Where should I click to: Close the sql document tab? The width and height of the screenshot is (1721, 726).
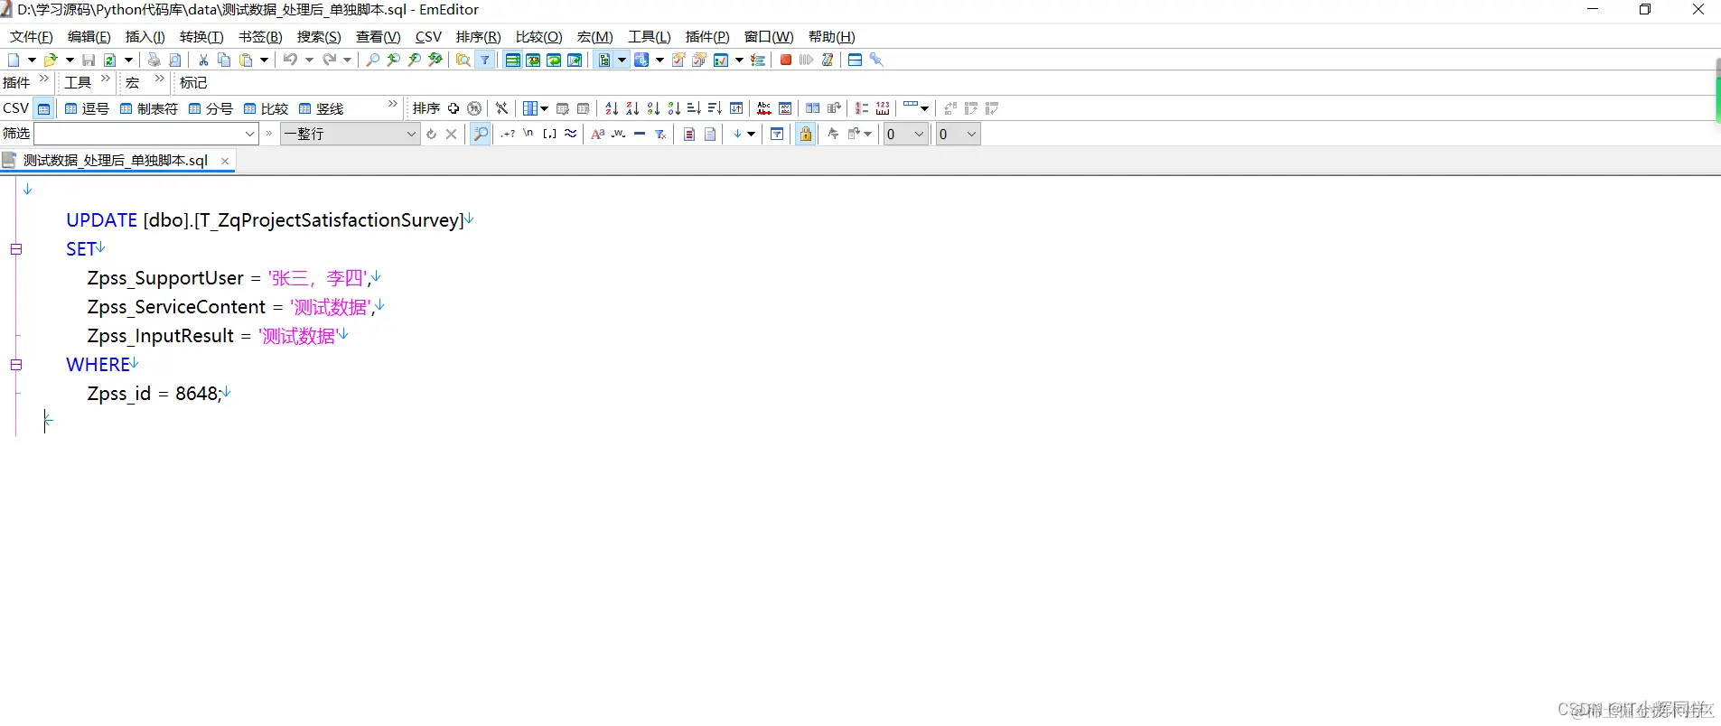225,161
